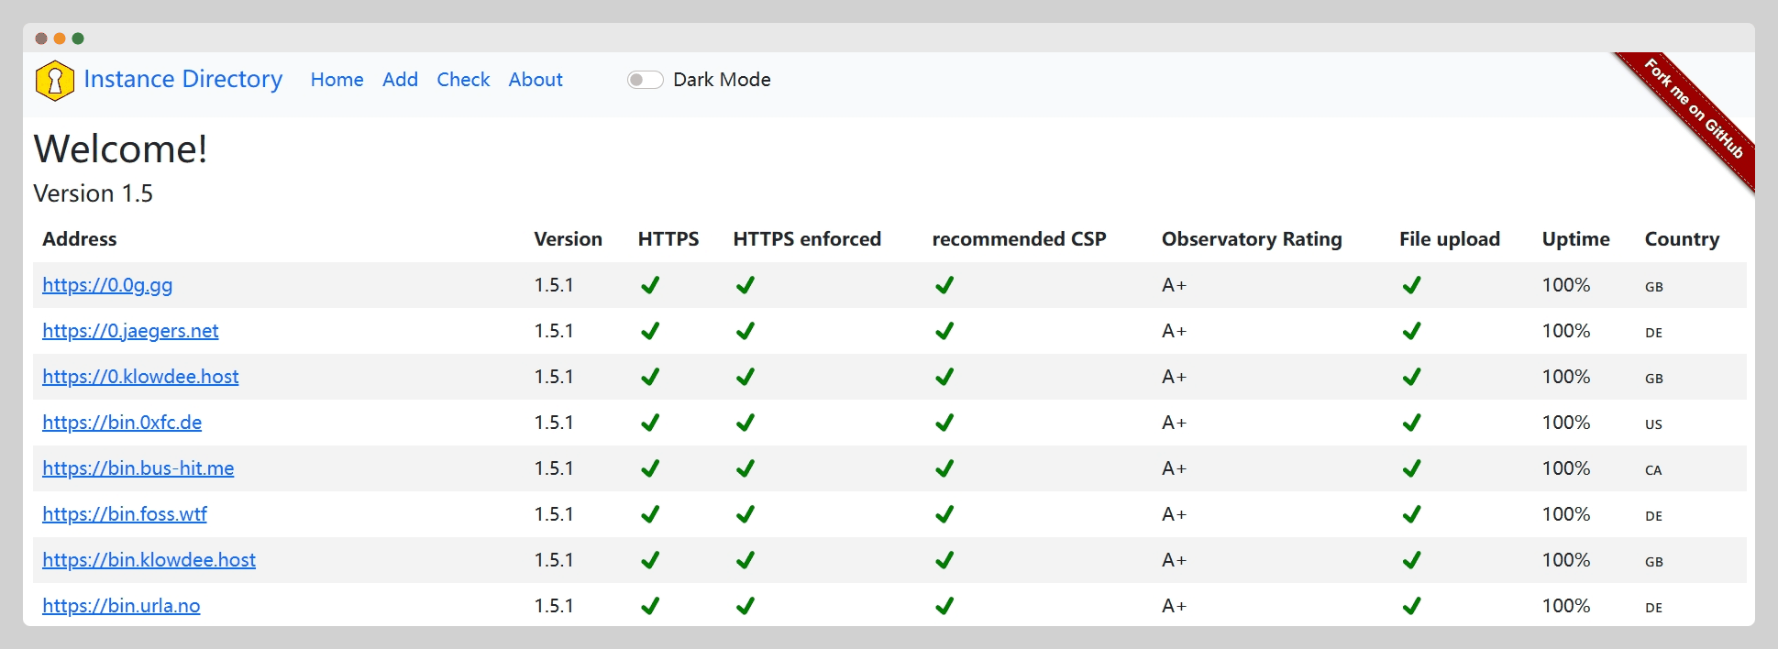Click the HTTPS checkmark for 0.0g.gg

[x=650, y=285]
